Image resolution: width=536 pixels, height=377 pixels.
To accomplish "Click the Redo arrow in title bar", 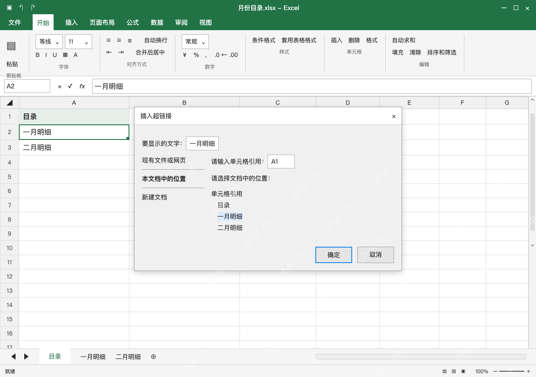I will point(33,8).
